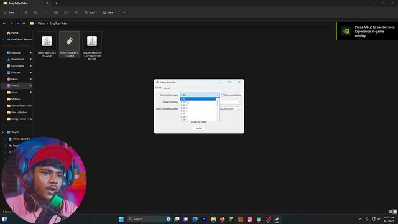Click the Up directory arrow
The image size is (398, 224).
click(x=24, y=24)
